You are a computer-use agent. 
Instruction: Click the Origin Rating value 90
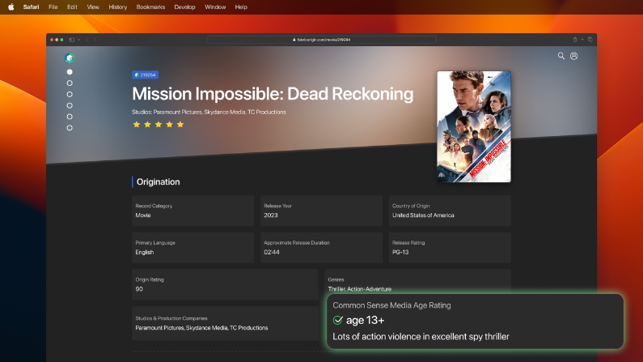(139, 289)
